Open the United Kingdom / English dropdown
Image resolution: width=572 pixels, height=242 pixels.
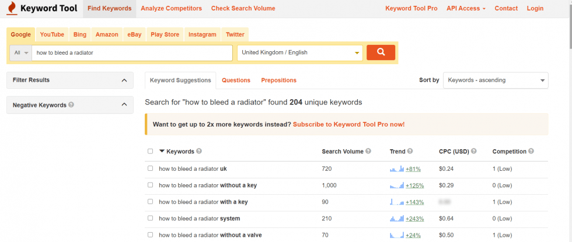(300, 52)
